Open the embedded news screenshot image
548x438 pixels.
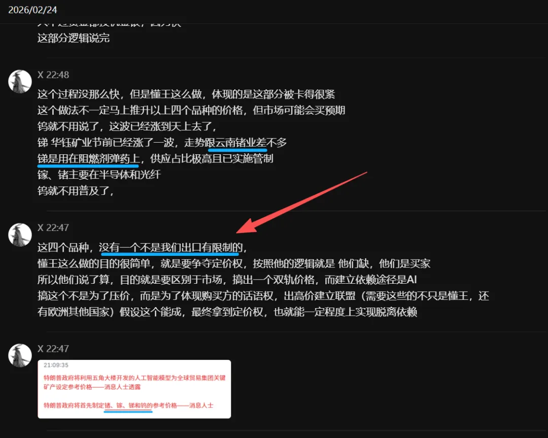(134, 389)
